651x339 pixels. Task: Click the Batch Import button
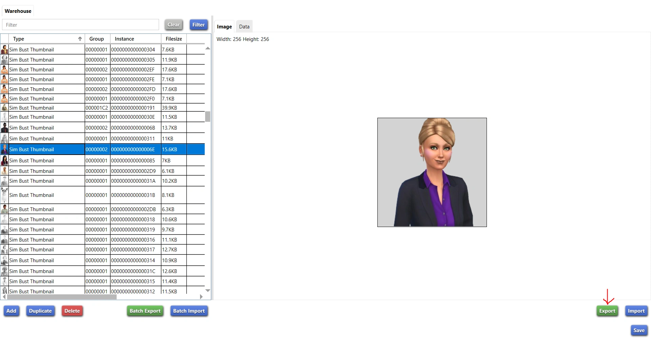pyautogui.click(x=189, y=311)
